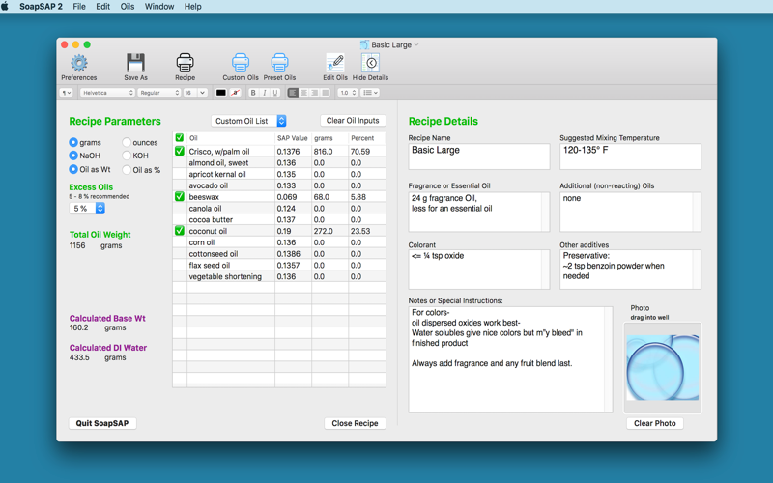Select the Oil as % option
This screenshot has width=773, height=483.
pos(127,170)
